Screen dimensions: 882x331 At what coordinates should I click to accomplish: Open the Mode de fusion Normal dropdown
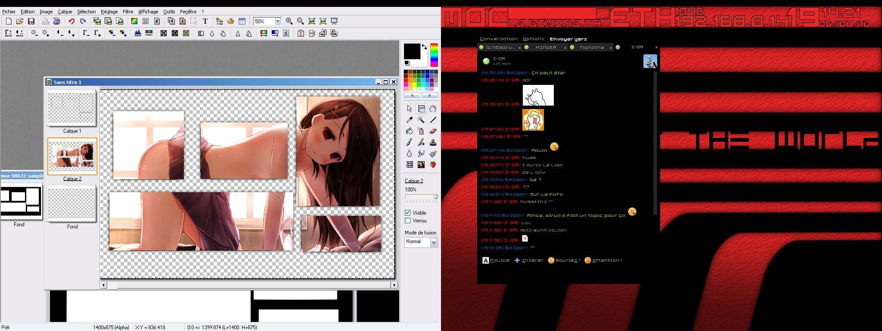[434, 242]
